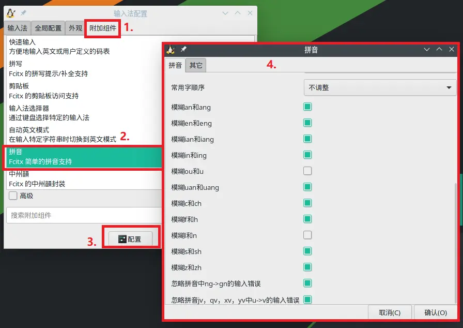The width and height of the screenshot is (463, 328).
Task: Disable 模糊z和zh fuzzy pinyin option
Action: (x=307, y=267)
